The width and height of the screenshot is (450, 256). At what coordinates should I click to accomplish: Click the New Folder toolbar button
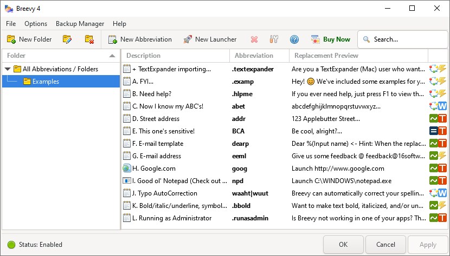click(x=29, y=39)
